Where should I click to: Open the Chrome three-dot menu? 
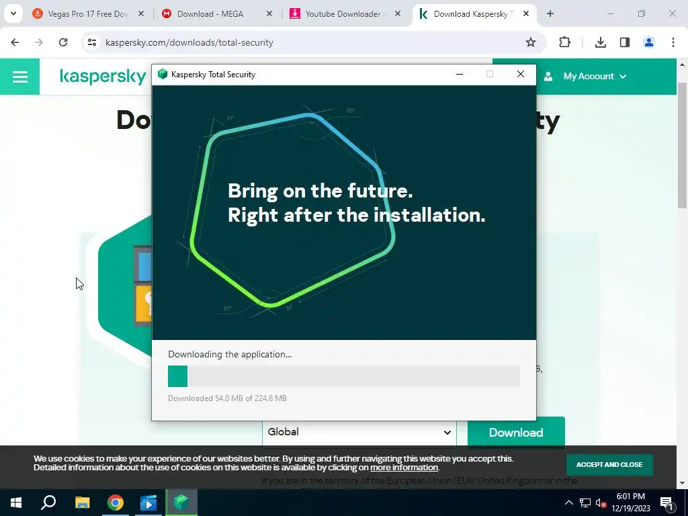tap(673, 42)
